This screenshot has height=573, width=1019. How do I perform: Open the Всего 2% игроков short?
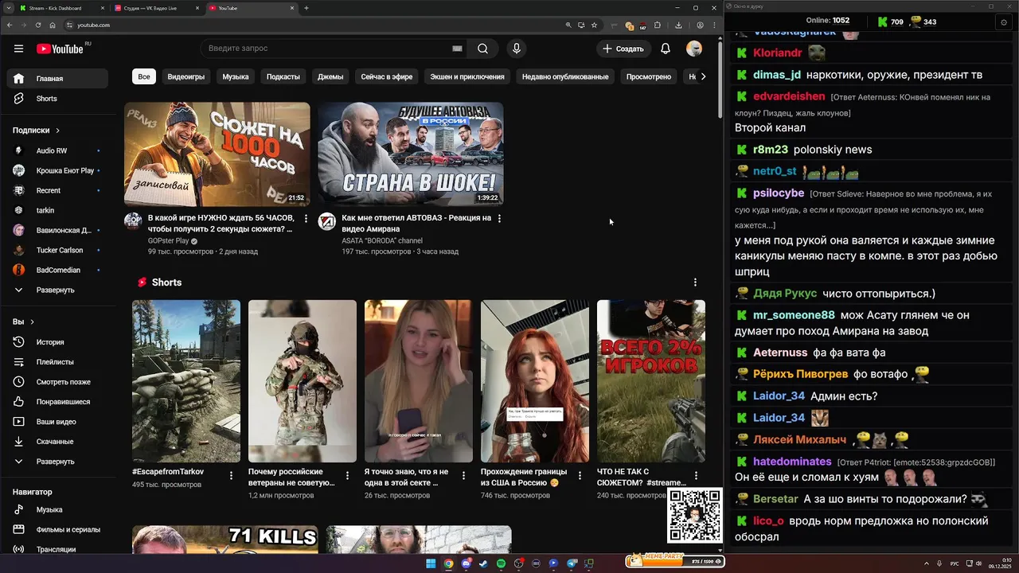point(651,381)
